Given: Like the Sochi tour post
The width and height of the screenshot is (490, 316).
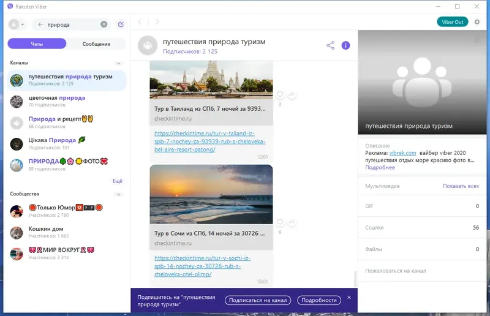Looking at the screenshot, I should tap(280, 222).
